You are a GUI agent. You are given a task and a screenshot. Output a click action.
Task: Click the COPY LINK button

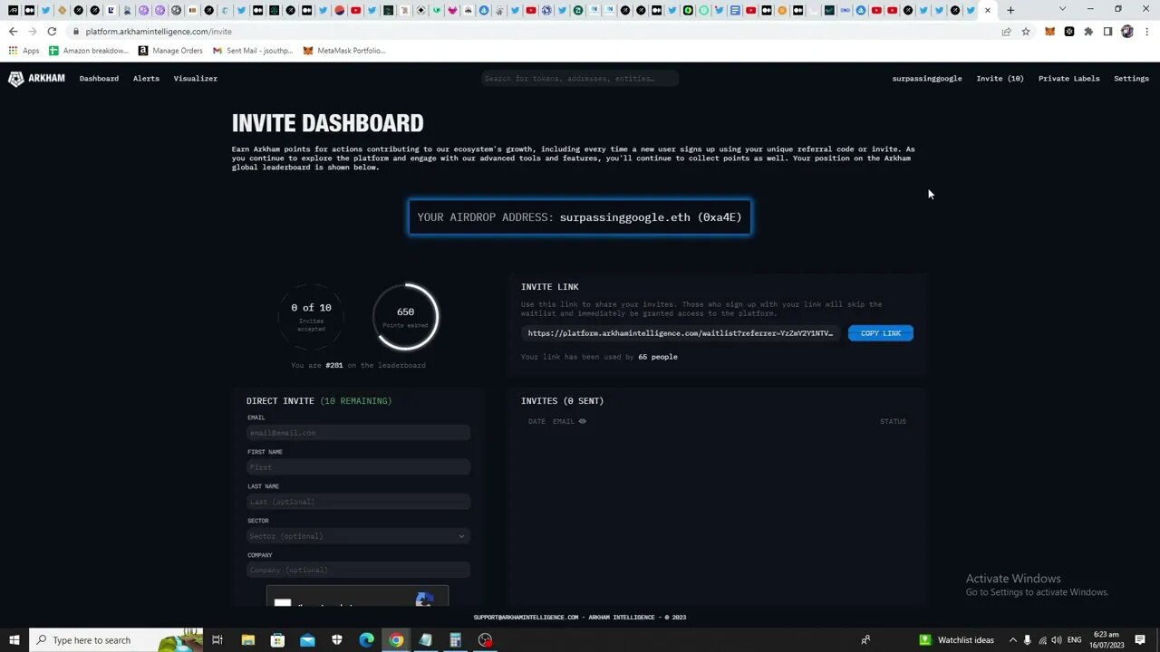pyautogui.click(x=880, y=333)
